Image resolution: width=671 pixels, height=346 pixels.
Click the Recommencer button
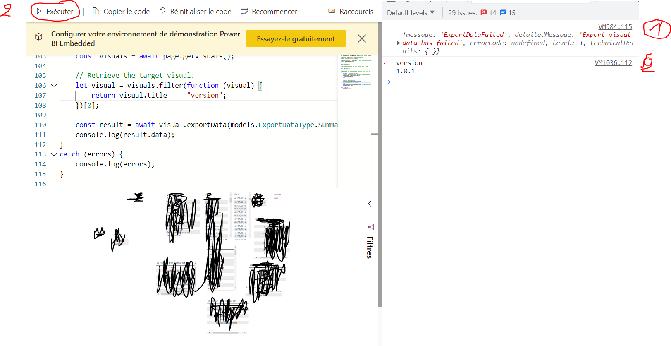tap(269, 12)
